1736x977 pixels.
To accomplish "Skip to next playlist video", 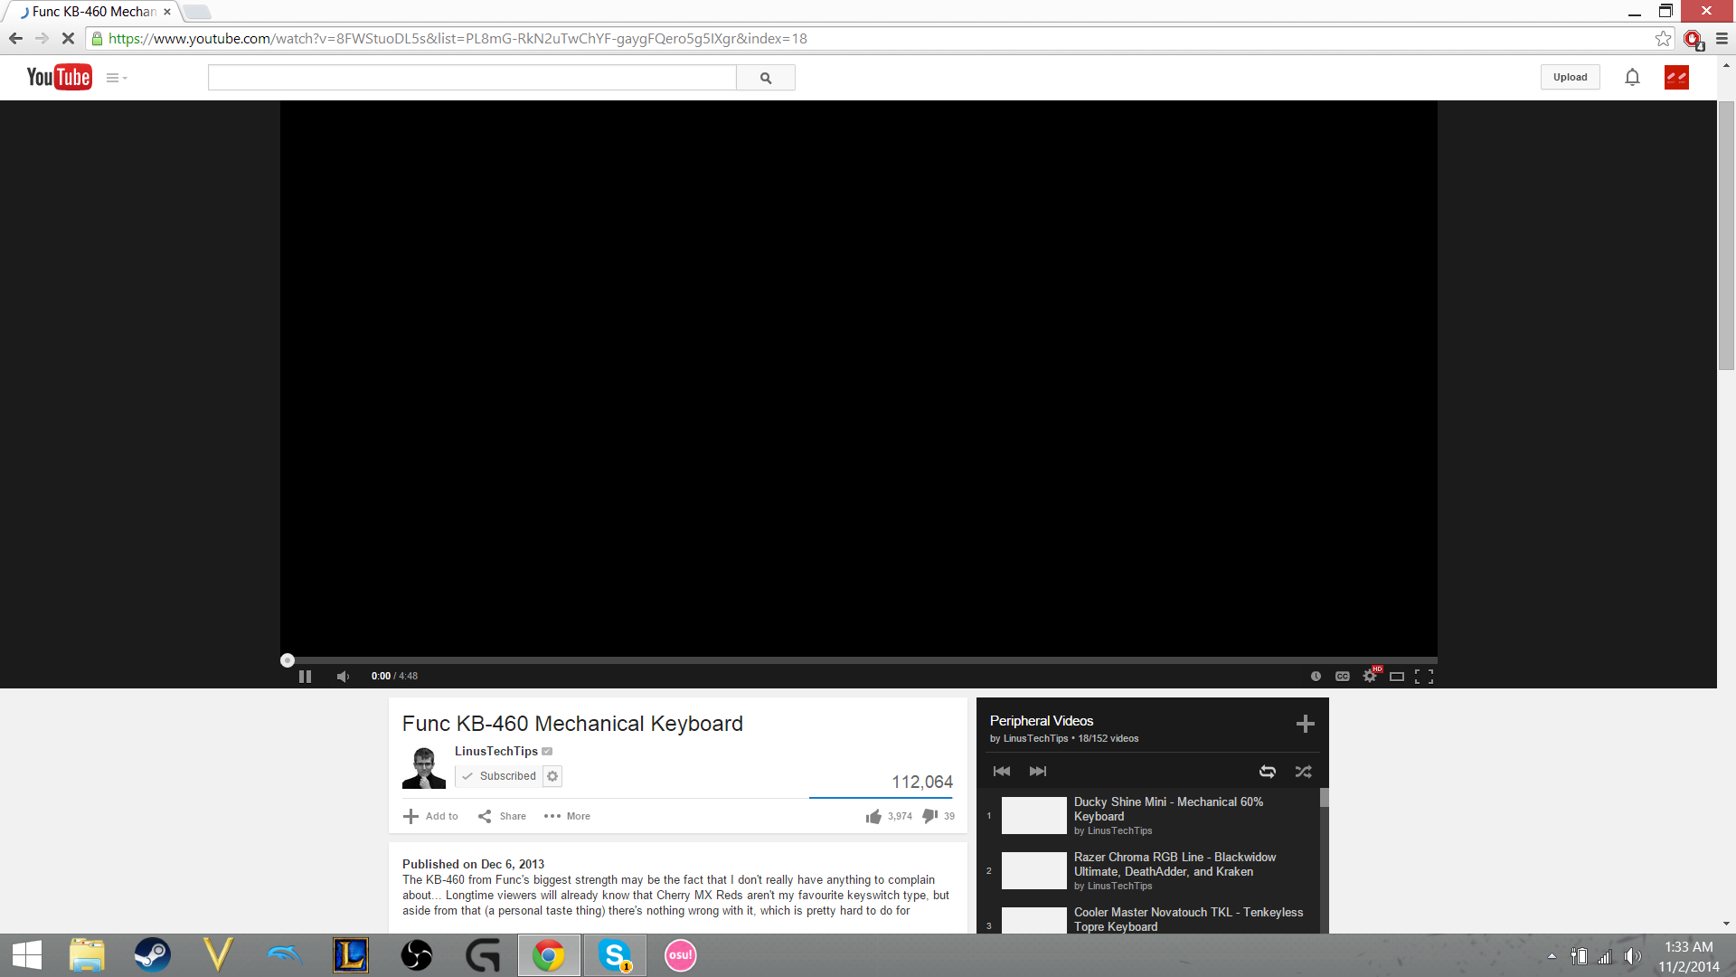I will (x=1038, y=771).
